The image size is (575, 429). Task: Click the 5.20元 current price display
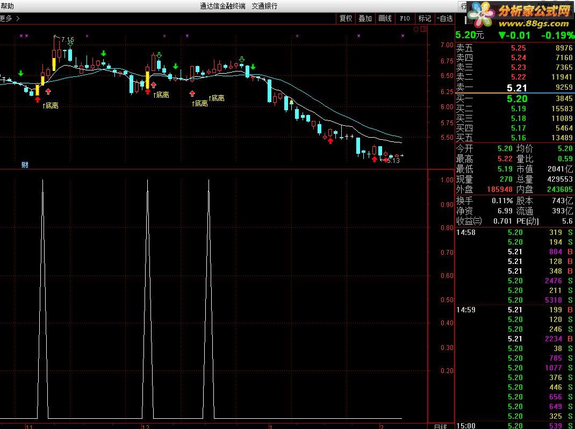coord(469,35)
